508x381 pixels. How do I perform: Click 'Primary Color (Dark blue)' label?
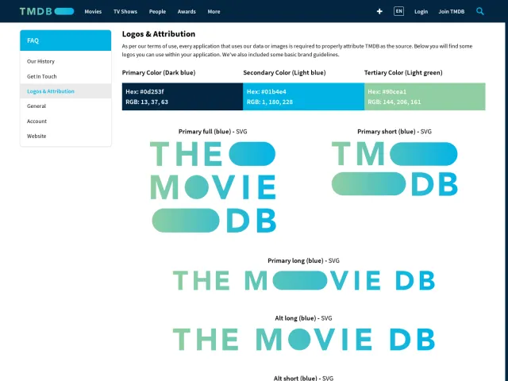[x=159, y=72]
